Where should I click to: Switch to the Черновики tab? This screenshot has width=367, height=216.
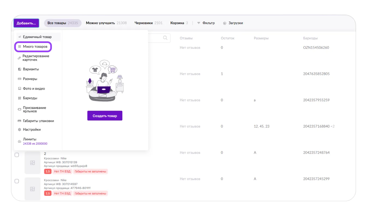pos(148,23)
